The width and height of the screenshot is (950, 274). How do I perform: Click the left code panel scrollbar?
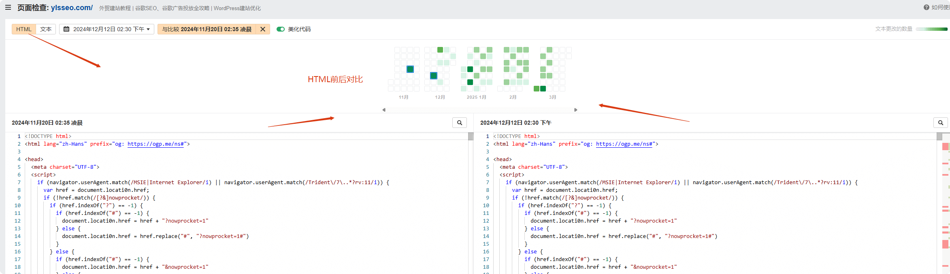coord(471,202)
